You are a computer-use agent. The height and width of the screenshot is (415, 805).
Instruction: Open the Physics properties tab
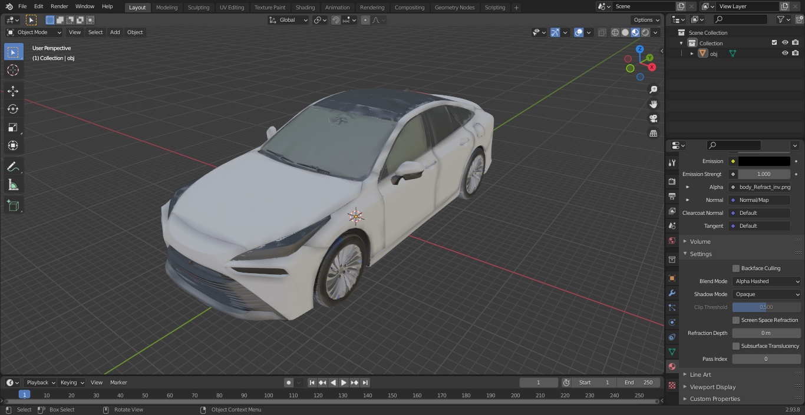(x=672, y=322)
